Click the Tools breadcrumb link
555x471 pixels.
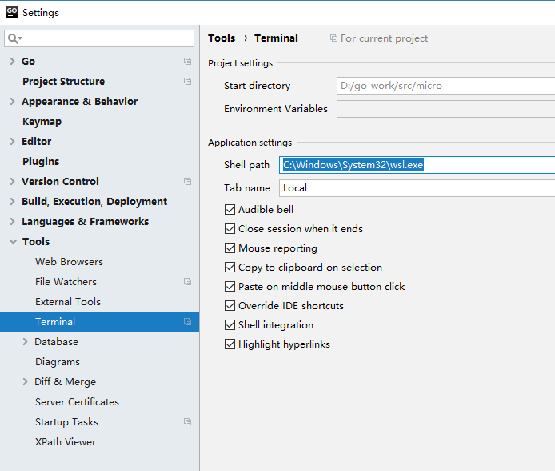[222, 38]
